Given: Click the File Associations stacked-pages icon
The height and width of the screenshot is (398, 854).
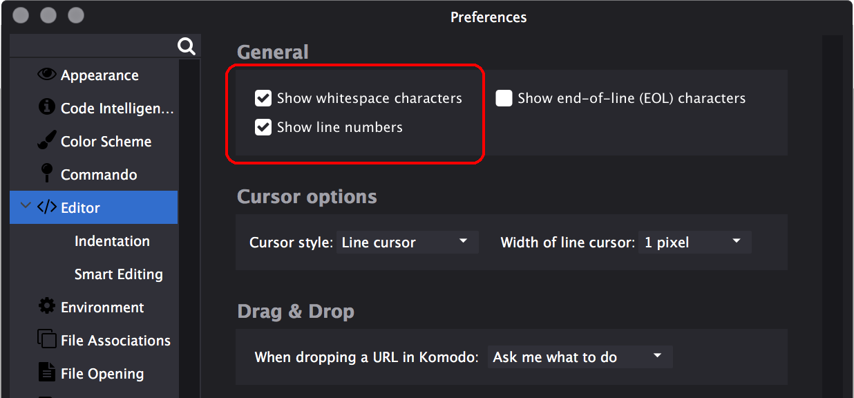Looking at the screenshot, I should (47, 339).
